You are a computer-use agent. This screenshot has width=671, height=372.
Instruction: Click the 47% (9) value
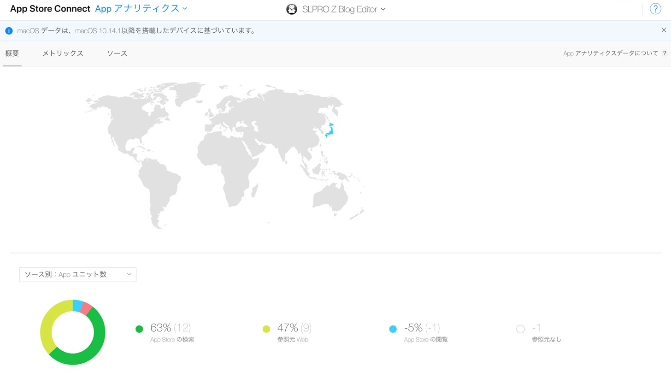tap(294, 328)
